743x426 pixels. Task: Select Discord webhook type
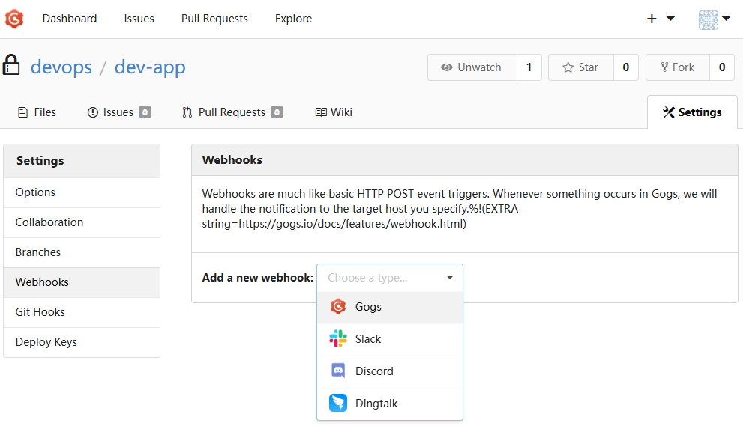[x=390, y=371]
